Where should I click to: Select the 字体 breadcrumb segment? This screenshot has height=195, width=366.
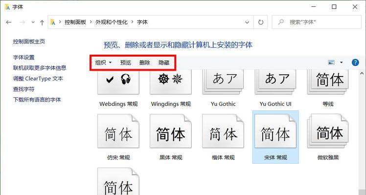coord(142,22)
